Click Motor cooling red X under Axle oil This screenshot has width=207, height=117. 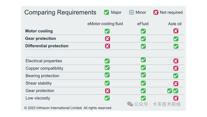click(x=176, y=31)
